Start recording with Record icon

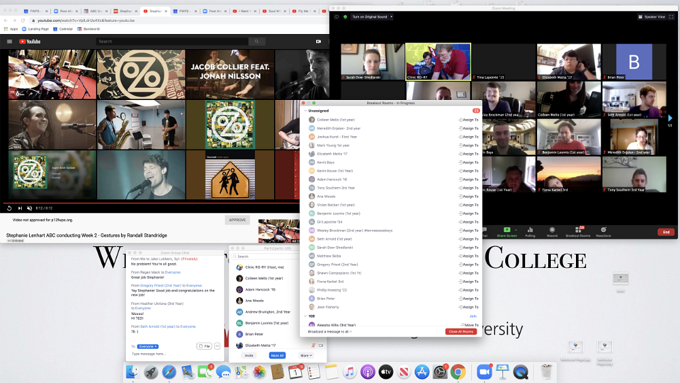tap(552, 232)
